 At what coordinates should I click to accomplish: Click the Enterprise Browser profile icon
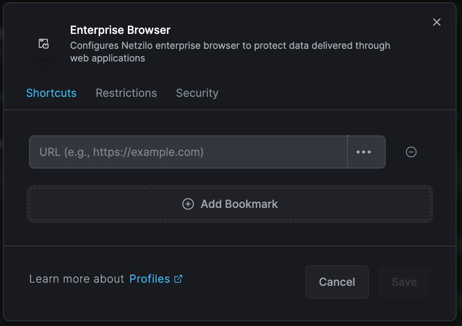(x=43, y=44)
